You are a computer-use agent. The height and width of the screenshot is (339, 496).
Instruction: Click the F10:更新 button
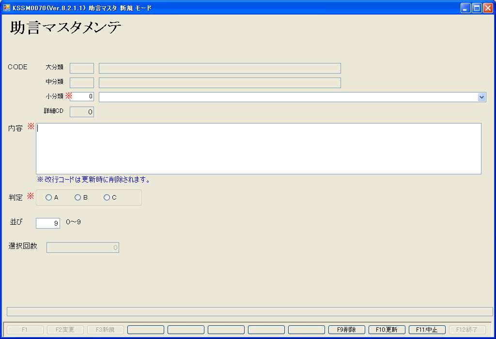pyautogui.click(x=387, y=330)
